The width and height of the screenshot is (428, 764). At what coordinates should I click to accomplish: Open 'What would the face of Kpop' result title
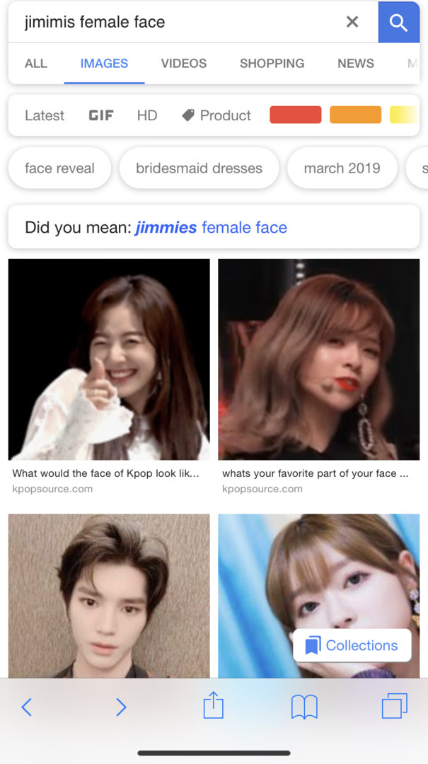[106, 473]
